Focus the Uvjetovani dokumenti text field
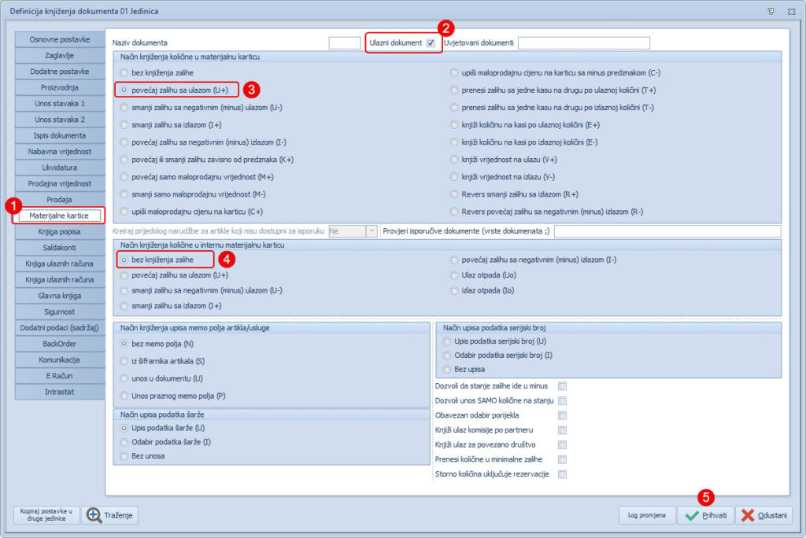This screenshot has height=538, width=806. 583,42
